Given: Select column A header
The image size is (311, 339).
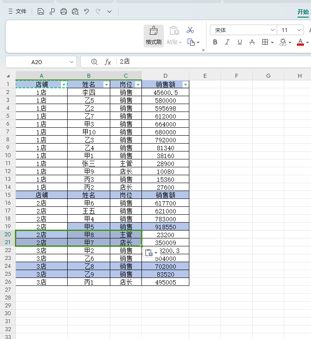Looking at the screenshot, I should pos(42,76).
